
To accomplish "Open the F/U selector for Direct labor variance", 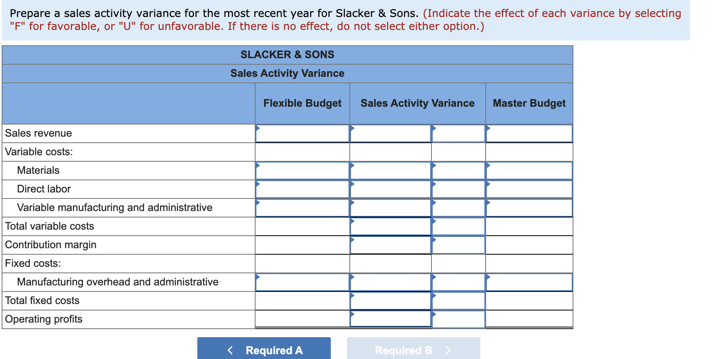I will pos(457,189).
